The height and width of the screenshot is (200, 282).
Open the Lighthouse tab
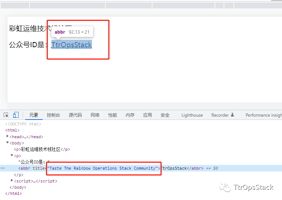pyautogui.click(x=192, y=115)
